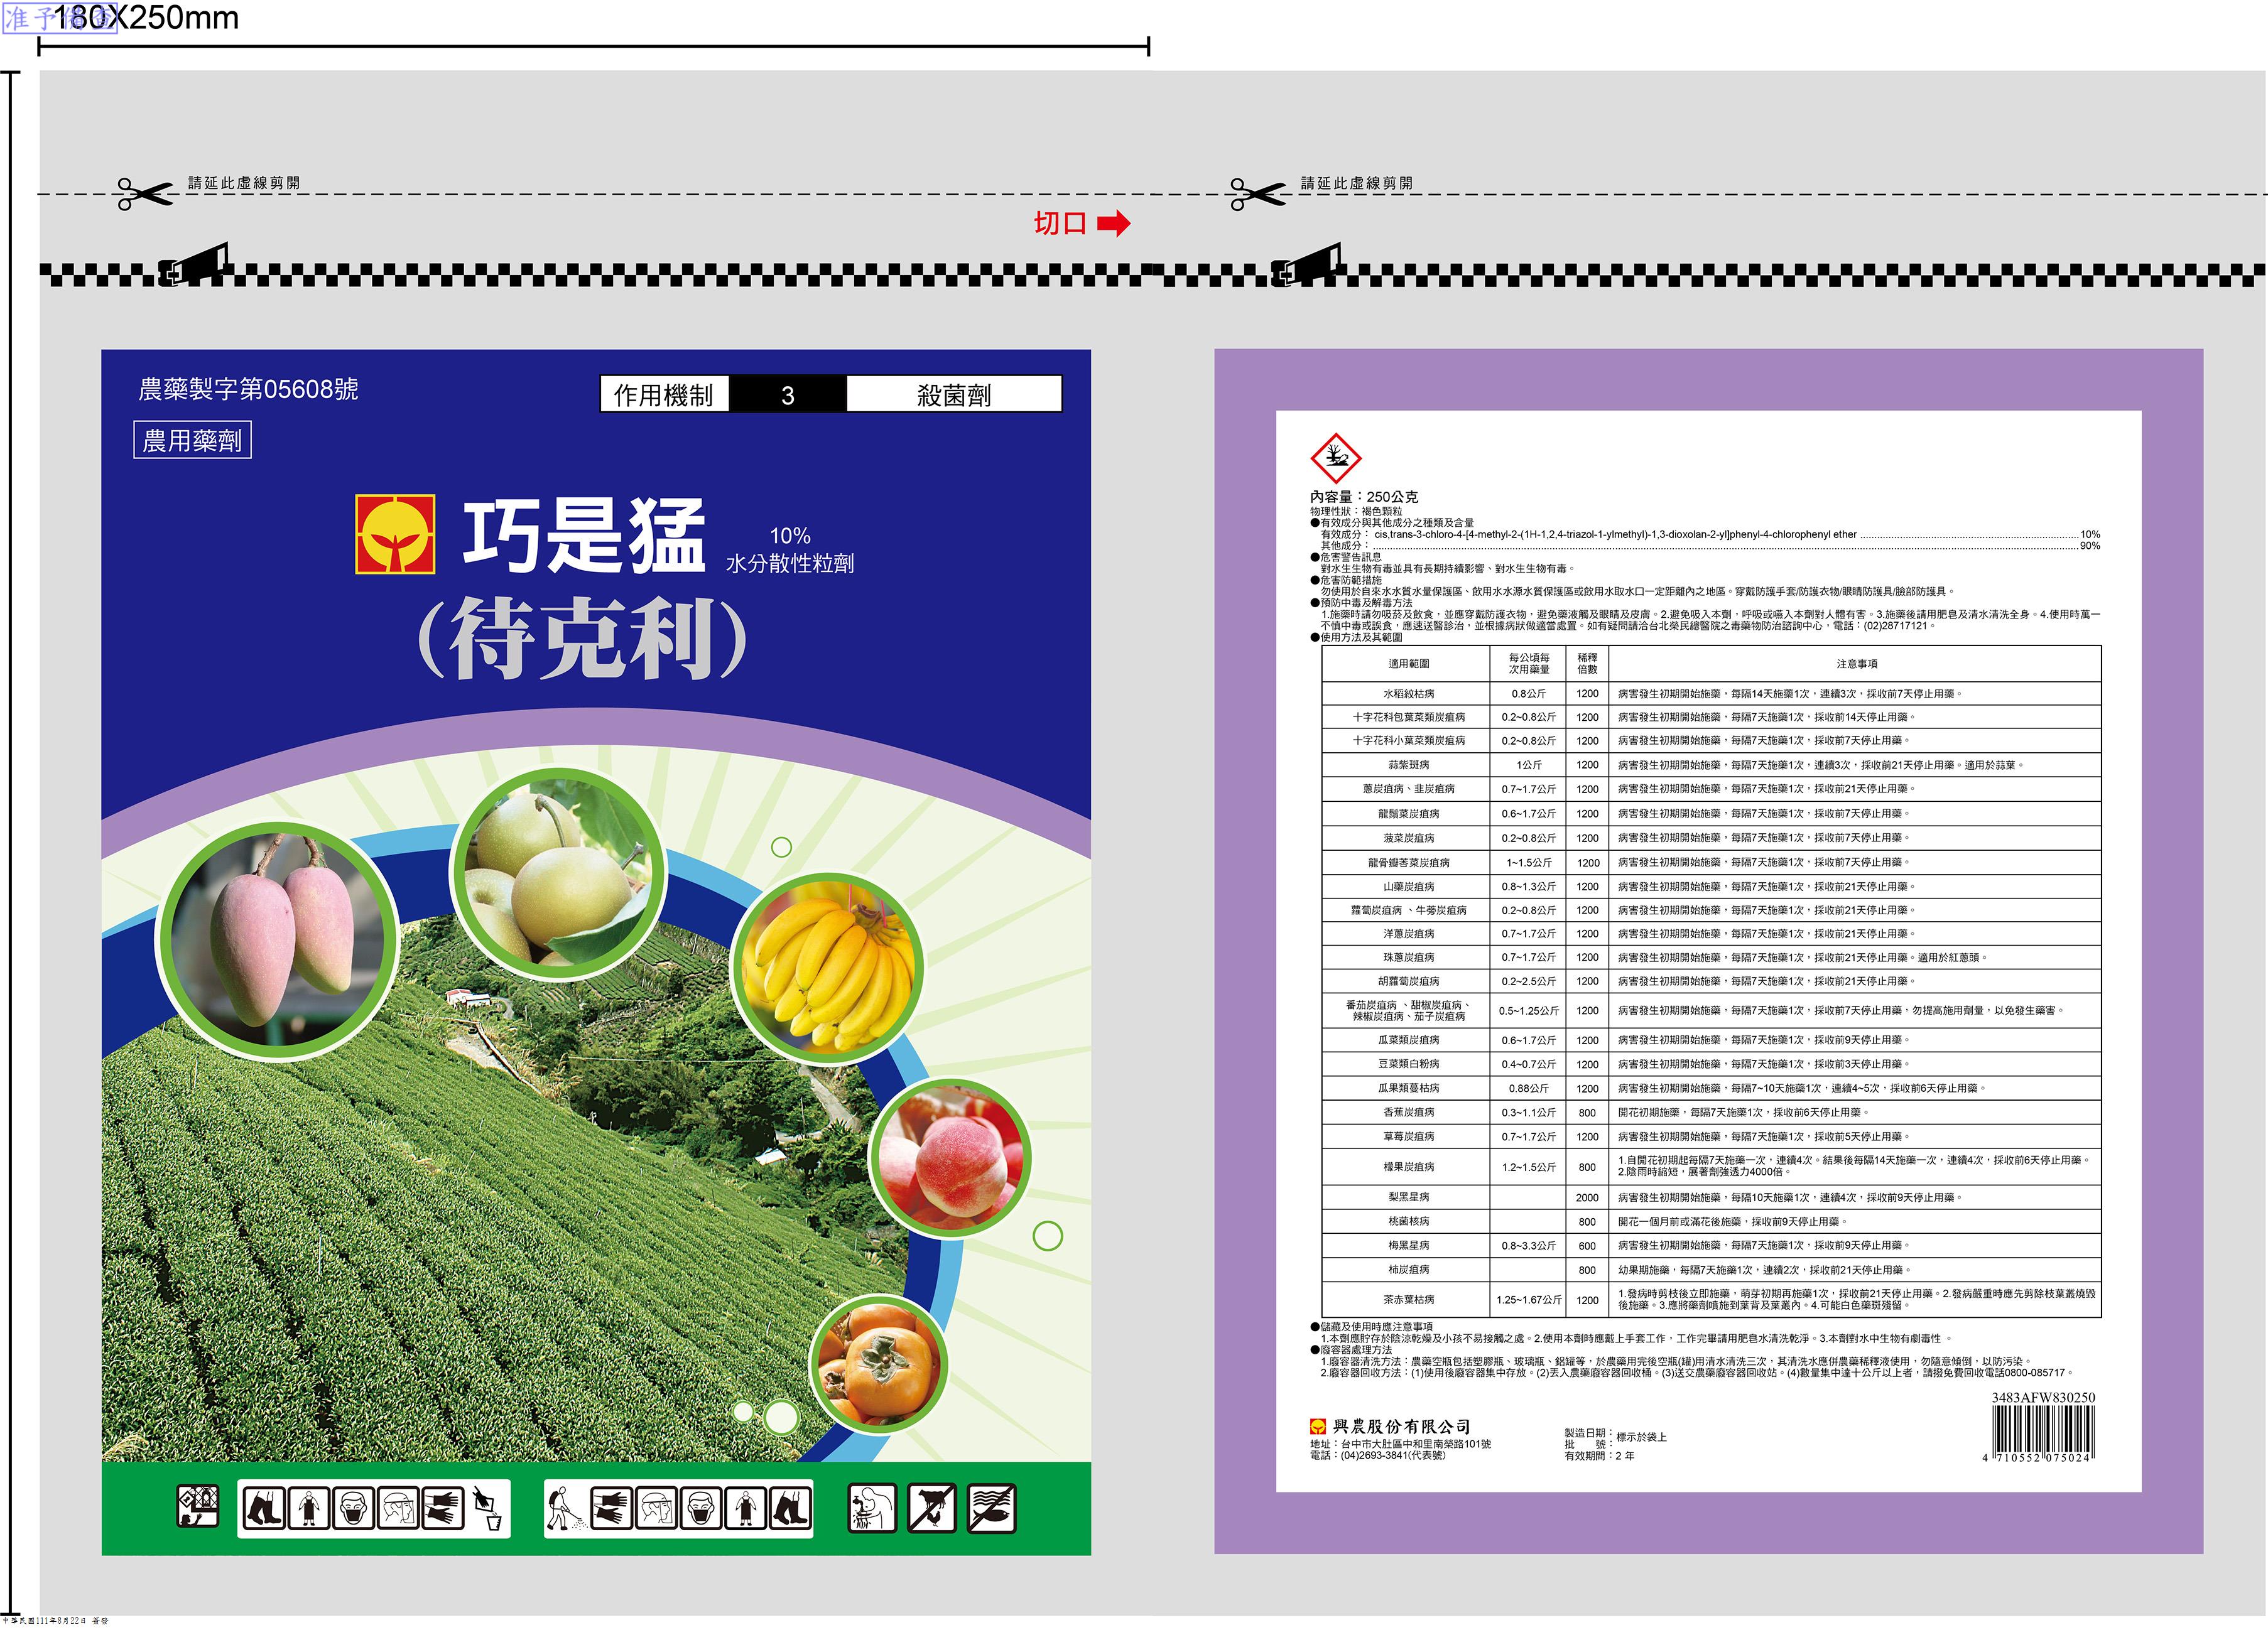This screenshot has width=2268, height=1630.
Task: Select the banana photo circle
Action: pyautogui.click(x=829, y=968)
